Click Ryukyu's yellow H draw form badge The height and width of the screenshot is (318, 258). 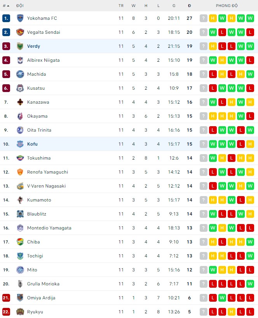[x=231, y=312]
